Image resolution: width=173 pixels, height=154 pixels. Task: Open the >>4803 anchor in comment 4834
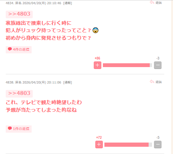(x=19, y=14)
